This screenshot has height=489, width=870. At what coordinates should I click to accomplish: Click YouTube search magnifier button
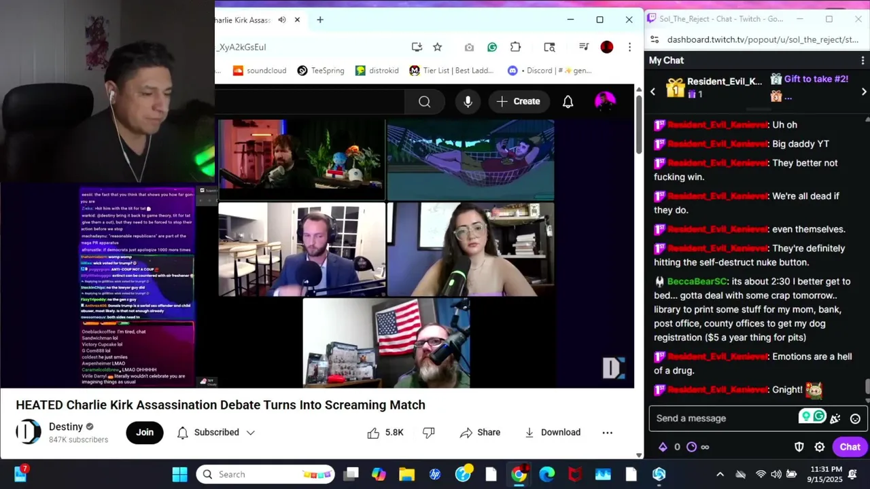(x=425, y=101)
